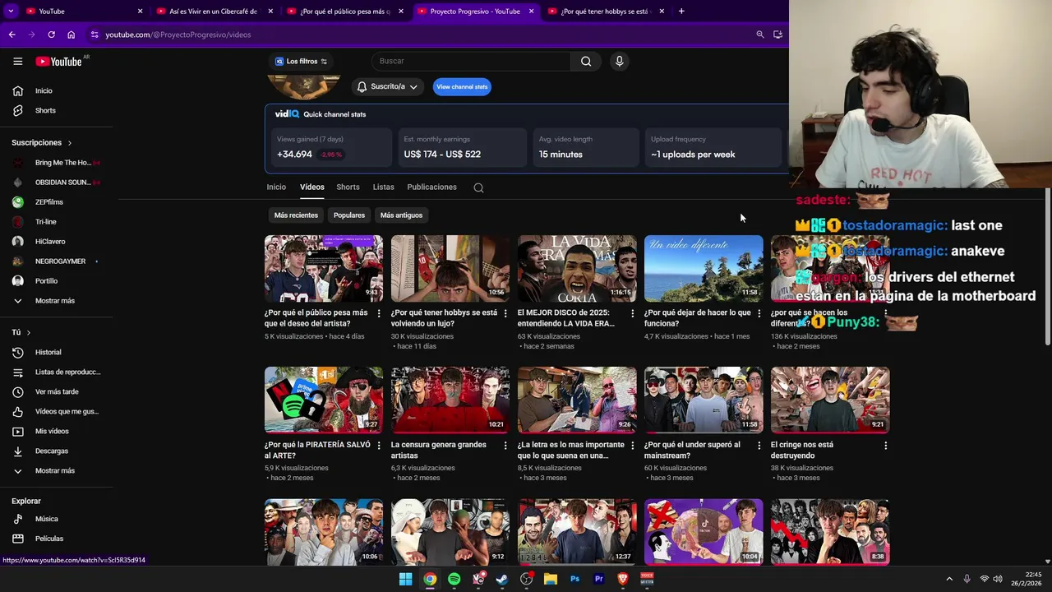1052x592 pixels.
Task: Expand the Tú section arrow
Action: coord(28,332)
